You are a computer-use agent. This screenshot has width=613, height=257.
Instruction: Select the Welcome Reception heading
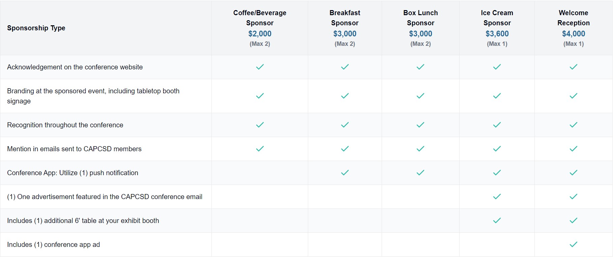pos(574,18)
